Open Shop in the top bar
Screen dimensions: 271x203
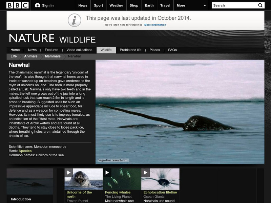click(134, 5)
